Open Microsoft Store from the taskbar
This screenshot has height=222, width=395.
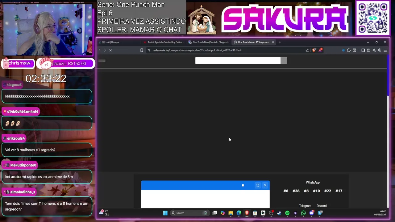pos(255,213)
